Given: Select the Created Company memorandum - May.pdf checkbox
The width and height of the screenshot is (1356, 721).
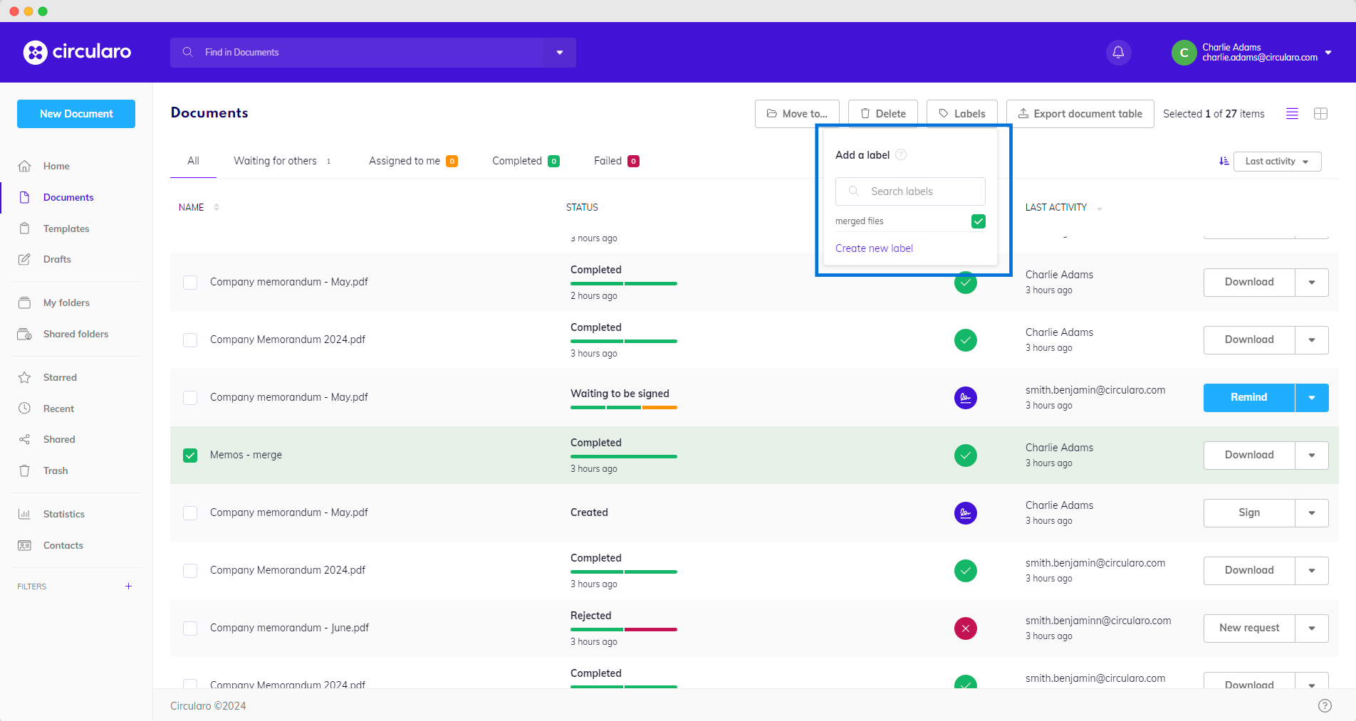Looking at the screenshot, I should (190, 512).
